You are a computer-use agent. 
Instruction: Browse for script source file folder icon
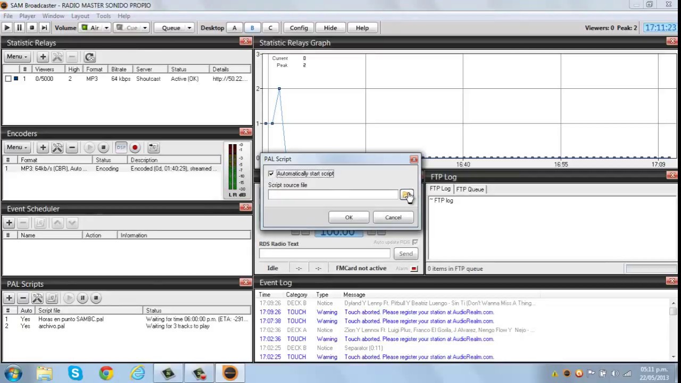point(406,195)
